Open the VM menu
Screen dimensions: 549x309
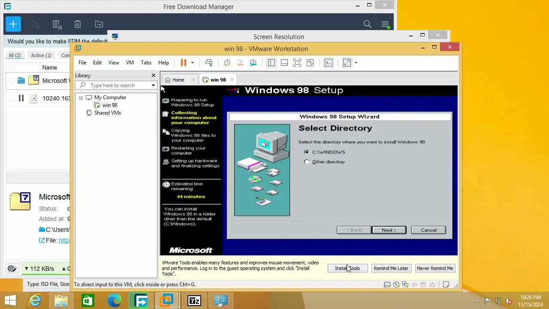click(130, 63)
